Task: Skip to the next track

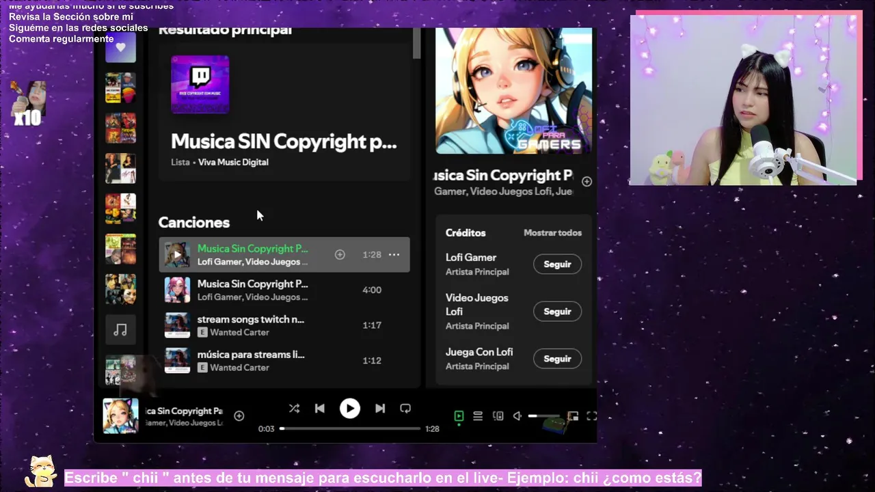Action: click(380, 409)
